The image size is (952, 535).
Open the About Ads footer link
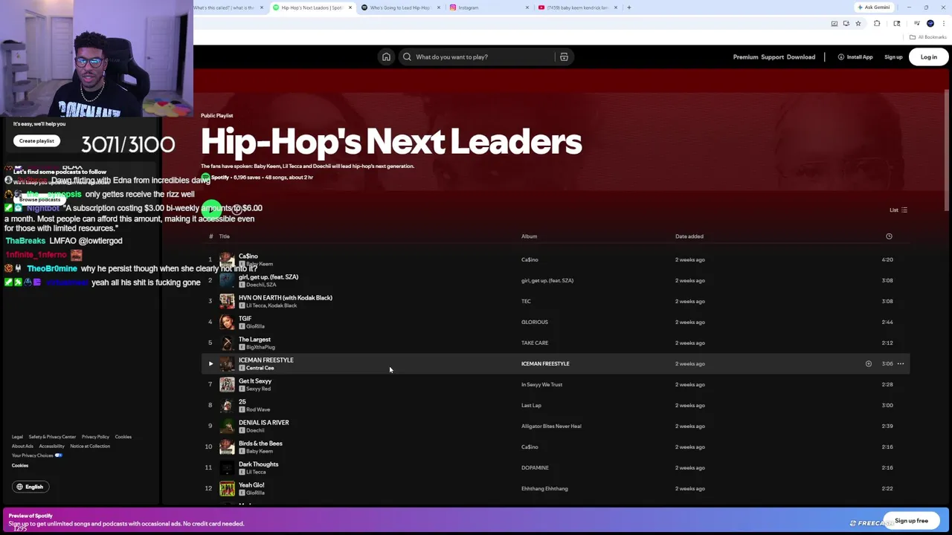22,447
